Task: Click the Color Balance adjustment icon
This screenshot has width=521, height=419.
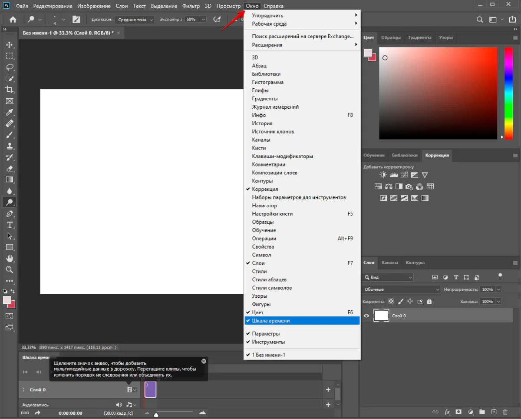Action: (x=388, y=186)
